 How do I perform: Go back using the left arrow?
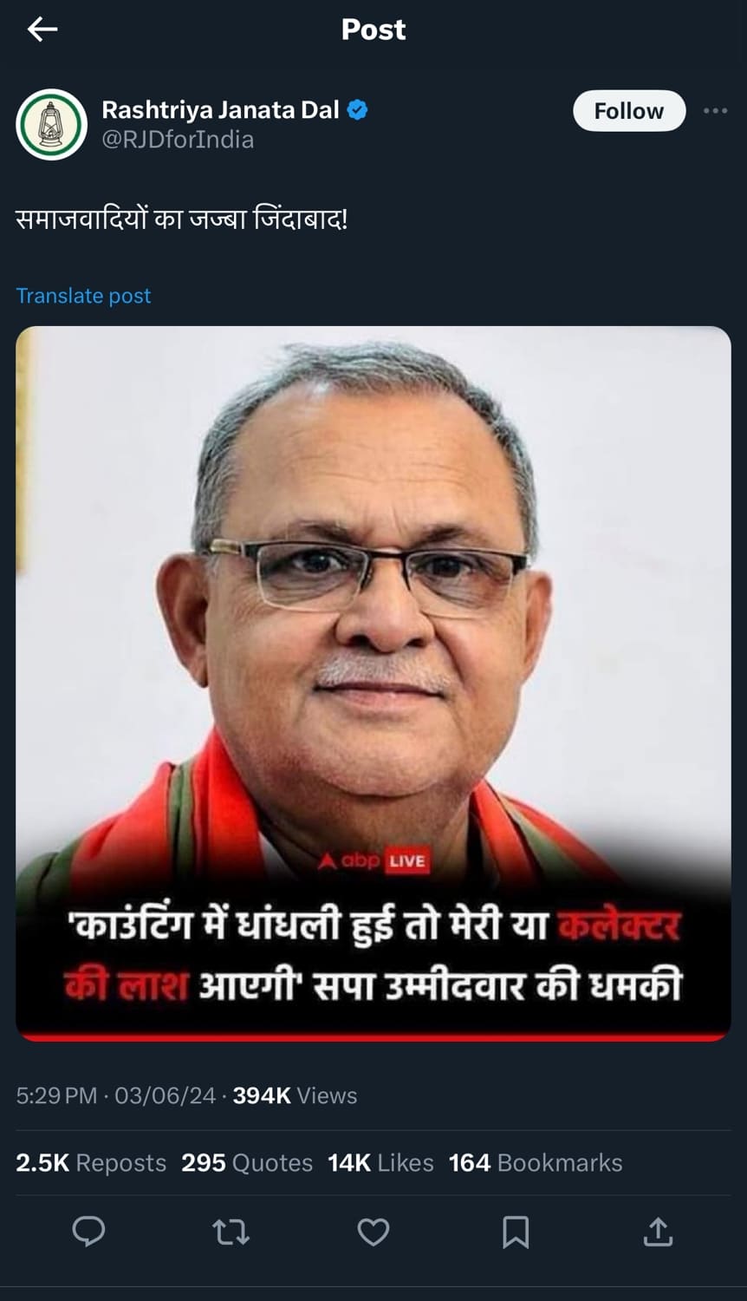(42, 29)
